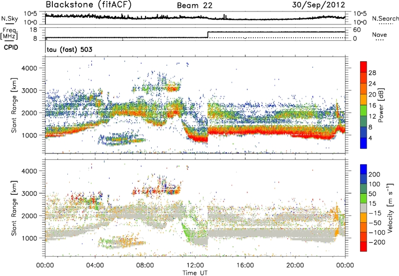The image size is (399, 276).
Task: Click the Time UT axis title
Action: tap(195, 273)
